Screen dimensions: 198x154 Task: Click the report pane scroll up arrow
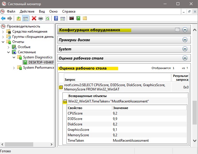click(x=195, y=30)
